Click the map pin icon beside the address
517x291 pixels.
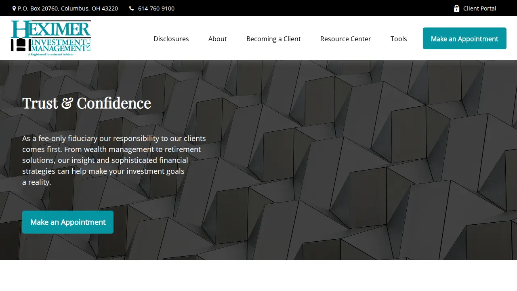pyautogui.click(x=14, y=8)
